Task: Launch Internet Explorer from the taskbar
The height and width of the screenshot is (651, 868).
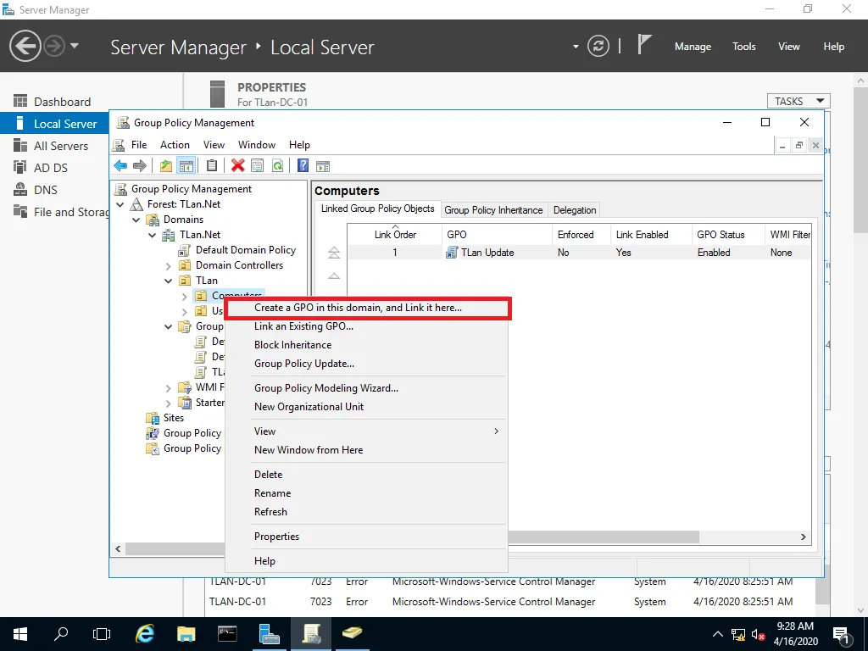Action: [x=145, y=634]
